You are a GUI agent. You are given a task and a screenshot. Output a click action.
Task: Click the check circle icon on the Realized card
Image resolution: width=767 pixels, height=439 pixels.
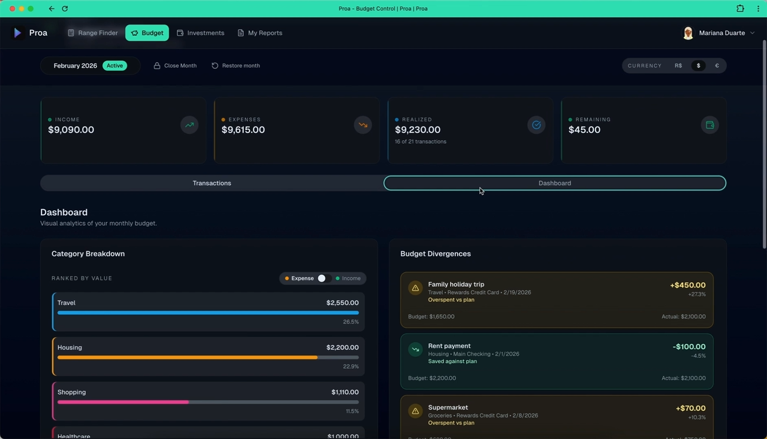(x=536, y=125)
